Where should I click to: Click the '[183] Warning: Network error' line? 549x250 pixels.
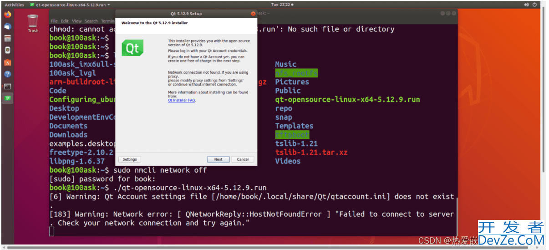252,214
